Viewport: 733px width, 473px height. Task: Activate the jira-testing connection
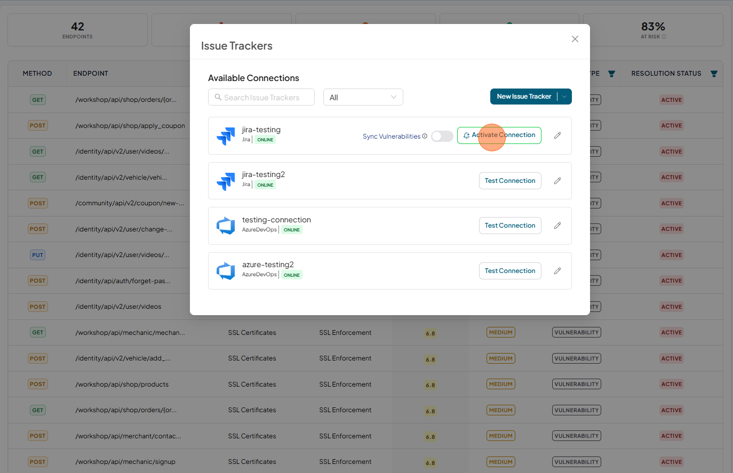coord(499,135)
